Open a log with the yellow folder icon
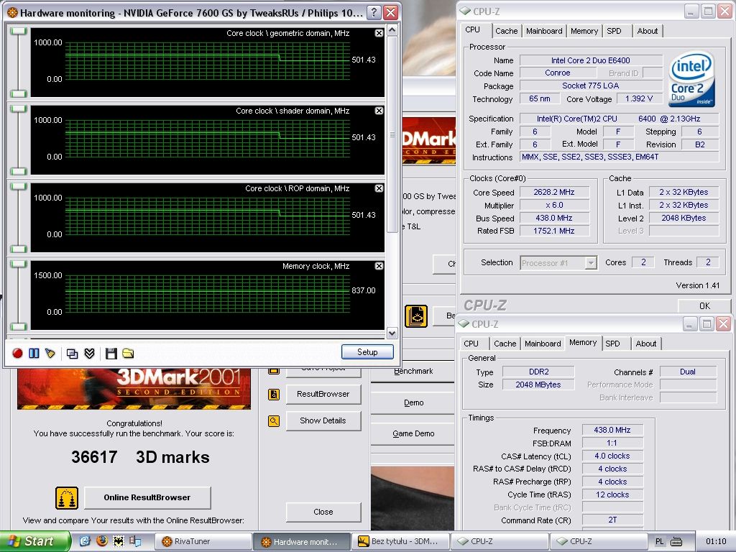The image size is (736, 552). point(128,353)
